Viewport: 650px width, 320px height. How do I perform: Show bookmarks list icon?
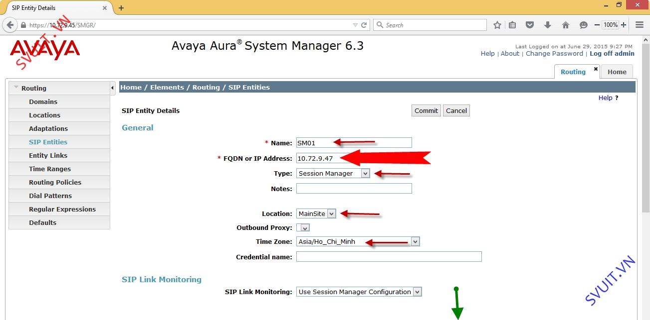click(512, 25)
